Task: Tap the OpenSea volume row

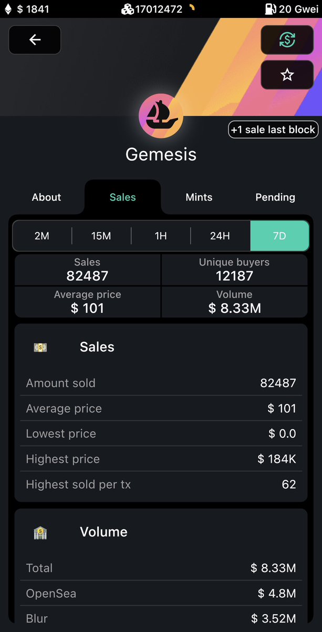Action: click(x=161, y=594)
